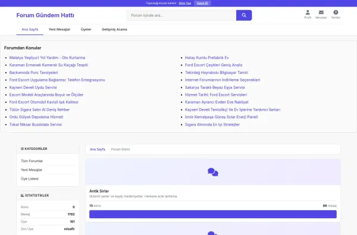This screenshot has width=357, height=235.
Task: Select Tüm Forumlar in Kategoriler sidebar
Action: tap(32, 161)
